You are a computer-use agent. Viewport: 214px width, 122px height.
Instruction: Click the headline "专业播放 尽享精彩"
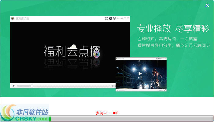pyautogui.click(x=173, y=29)
